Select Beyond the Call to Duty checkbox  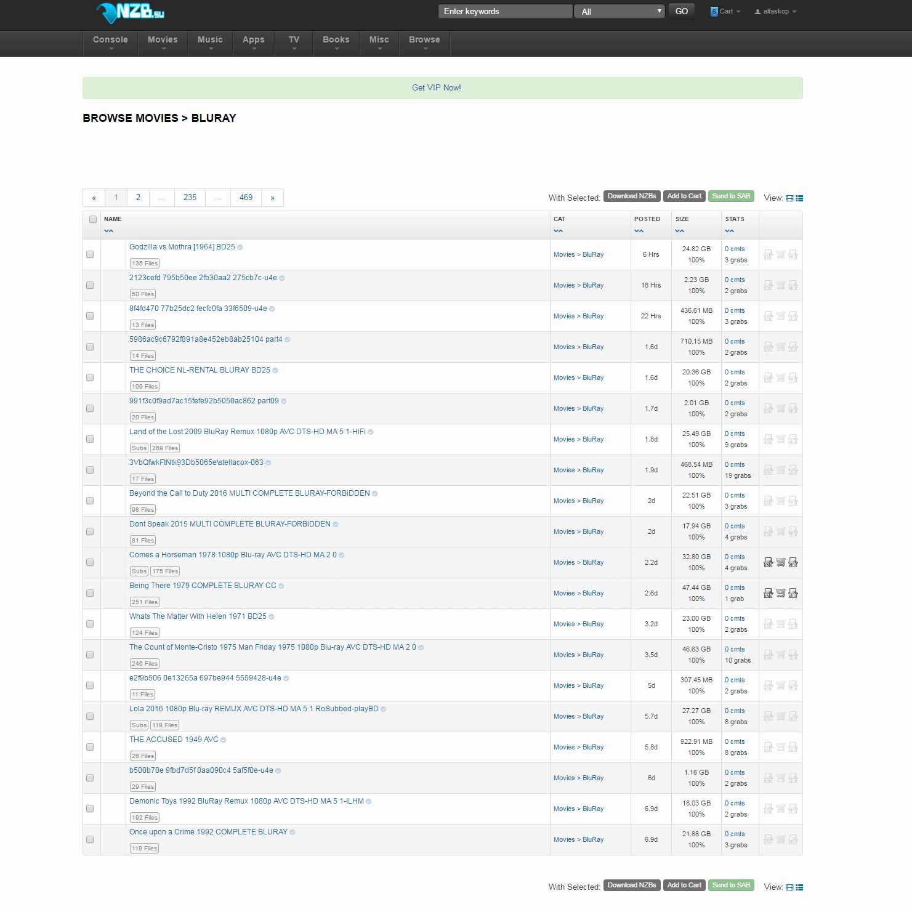pos(90,501)
